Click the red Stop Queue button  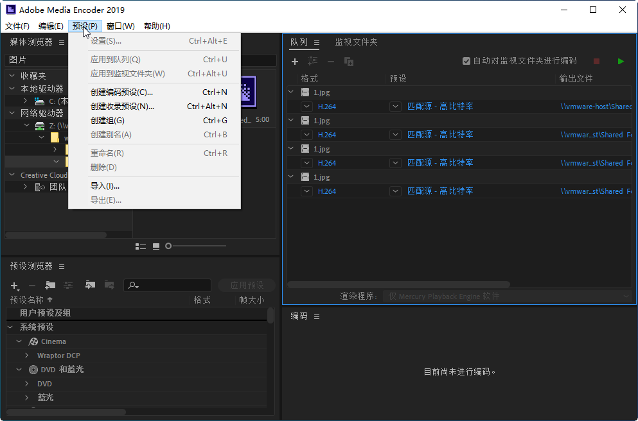tap(596, 61)
